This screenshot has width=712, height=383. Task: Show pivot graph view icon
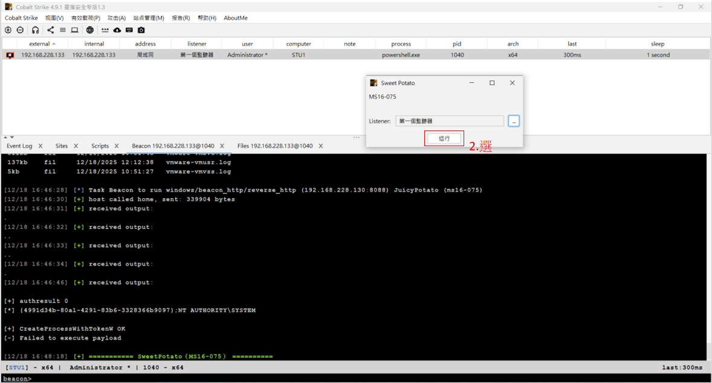tap(50, 30)
